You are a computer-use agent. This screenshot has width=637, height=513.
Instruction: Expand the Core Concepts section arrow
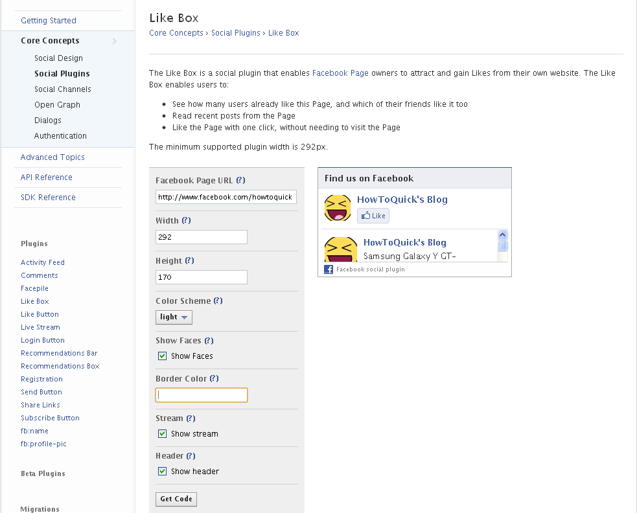click(x=114, y=40)
